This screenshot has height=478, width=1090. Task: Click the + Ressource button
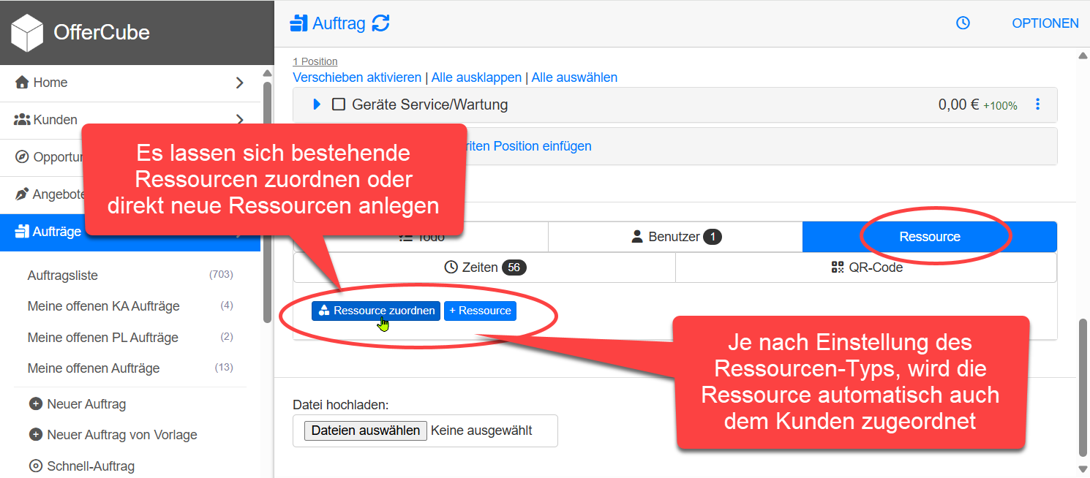click(480, 311)
